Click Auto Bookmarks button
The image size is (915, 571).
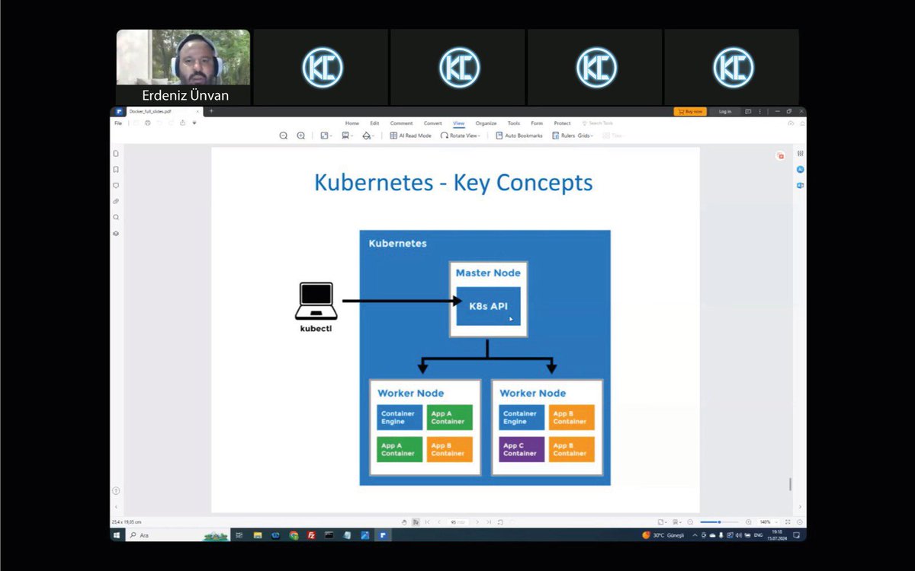click(519, 136)
